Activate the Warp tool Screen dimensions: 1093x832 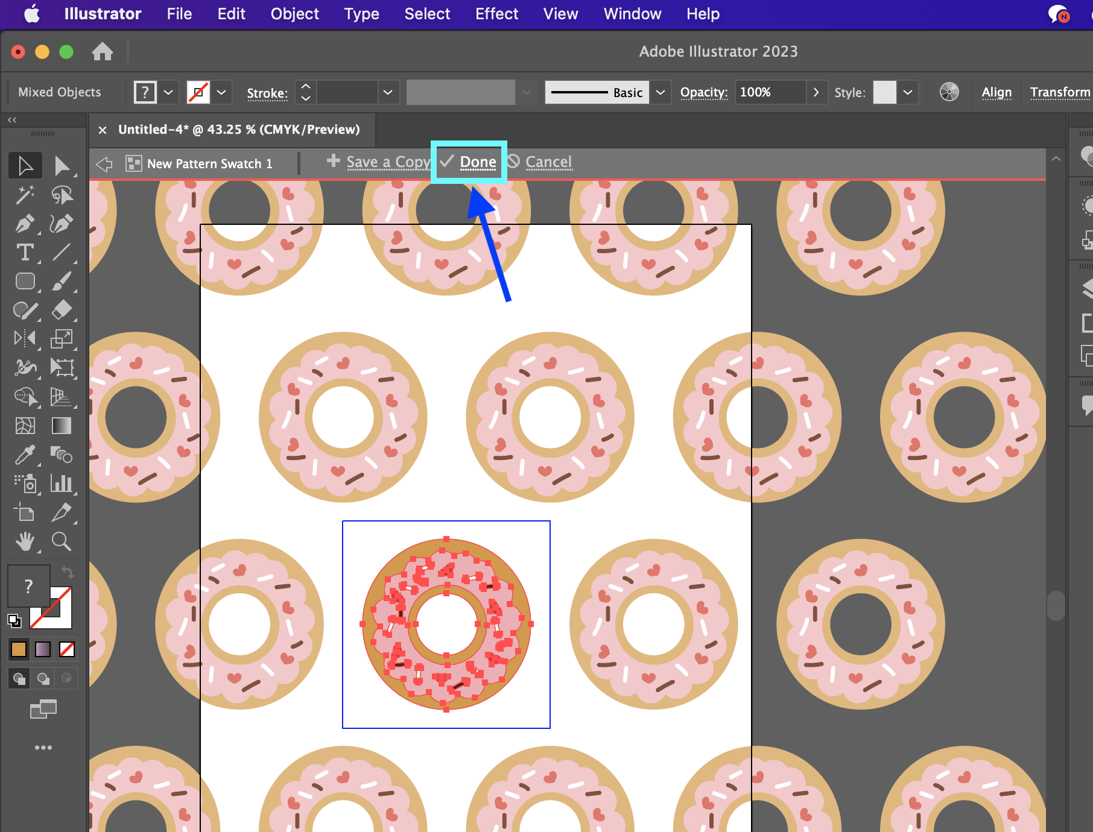pyautogui.click(x=25, y=367)
